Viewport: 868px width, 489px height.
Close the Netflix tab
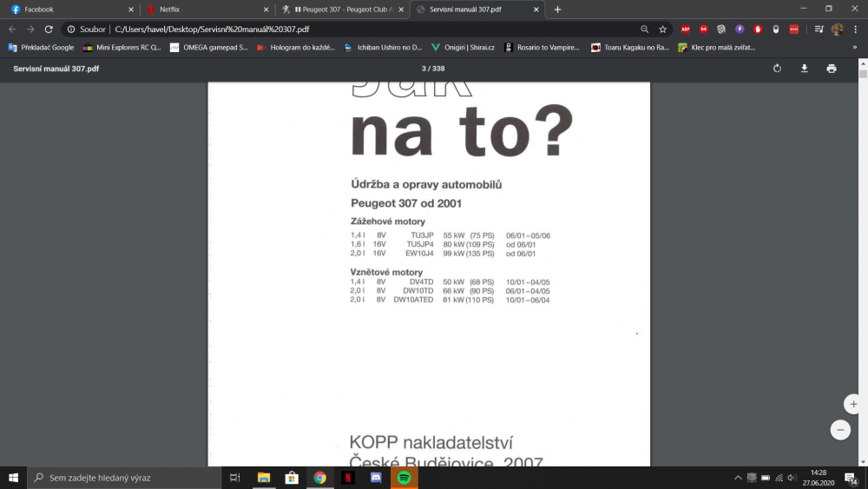coord(266,10)
